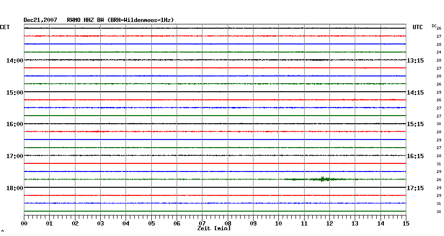
Task: Click the black trace beside the 14:00 label
Action: 215,60
